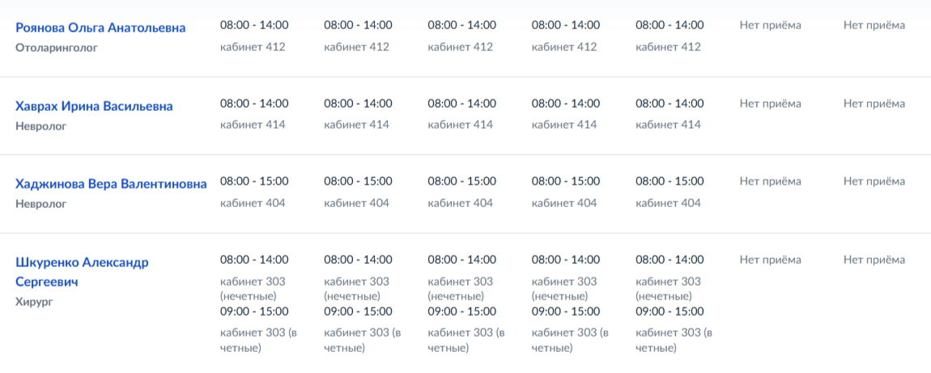This screenshot has width=931, height=373.
Task: Click Роянова's first Нет приёма cell
Action: click(770, 25)
